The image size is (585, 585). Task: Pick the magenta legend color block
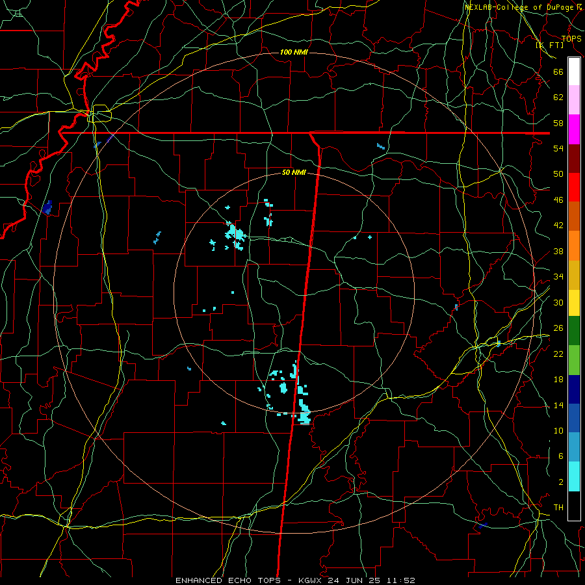pyautogui.click(x=574, y=129)
